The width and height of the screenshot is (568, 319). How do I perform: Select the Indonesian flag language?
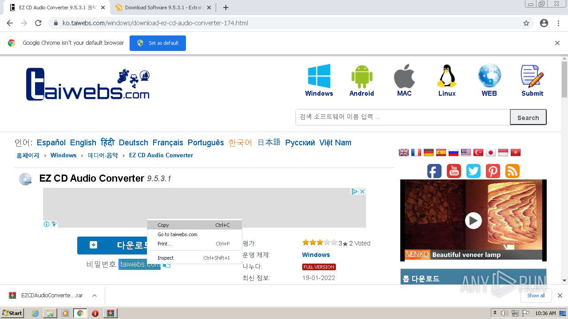[x=503, y=152]
